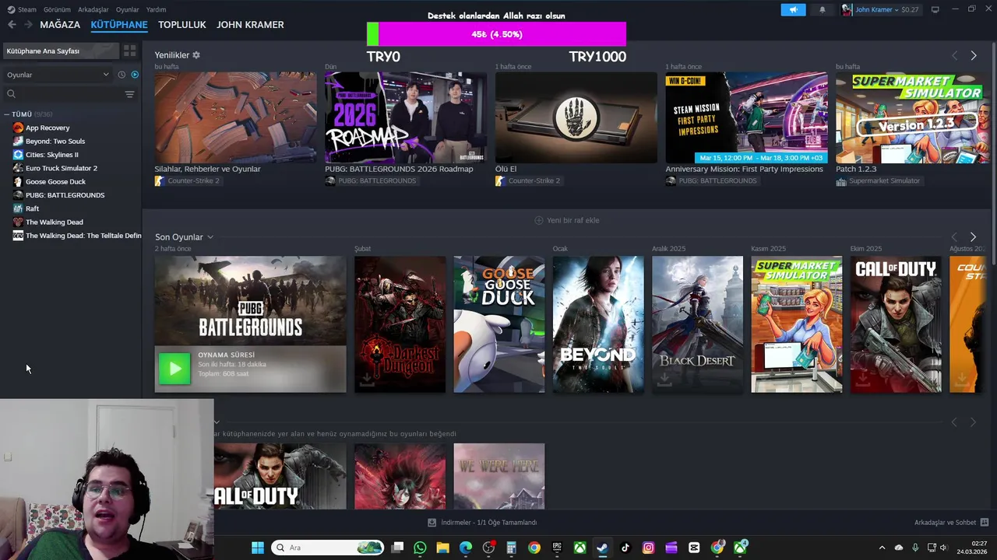Go back with the navigation back arrow
This screenshot has height=560, width=997.
click(12, 25)
